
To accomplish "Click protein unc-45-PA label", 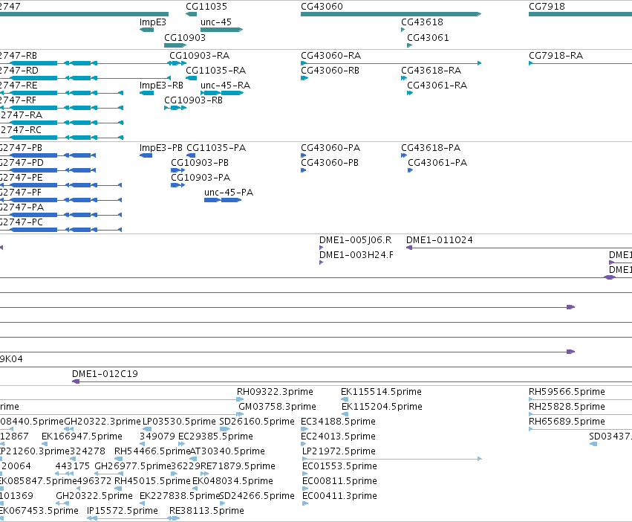I will click(x=229, y=192).
